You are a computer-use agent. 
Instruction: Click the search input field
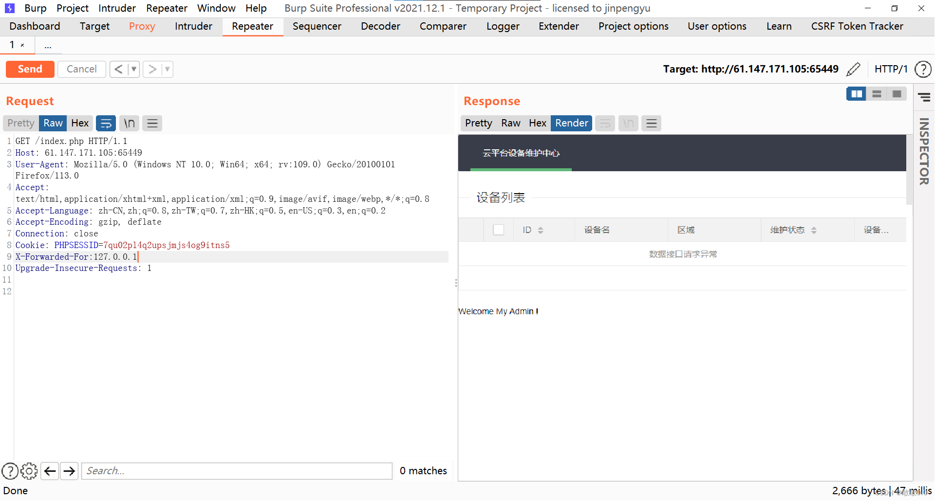coord(237,471)
